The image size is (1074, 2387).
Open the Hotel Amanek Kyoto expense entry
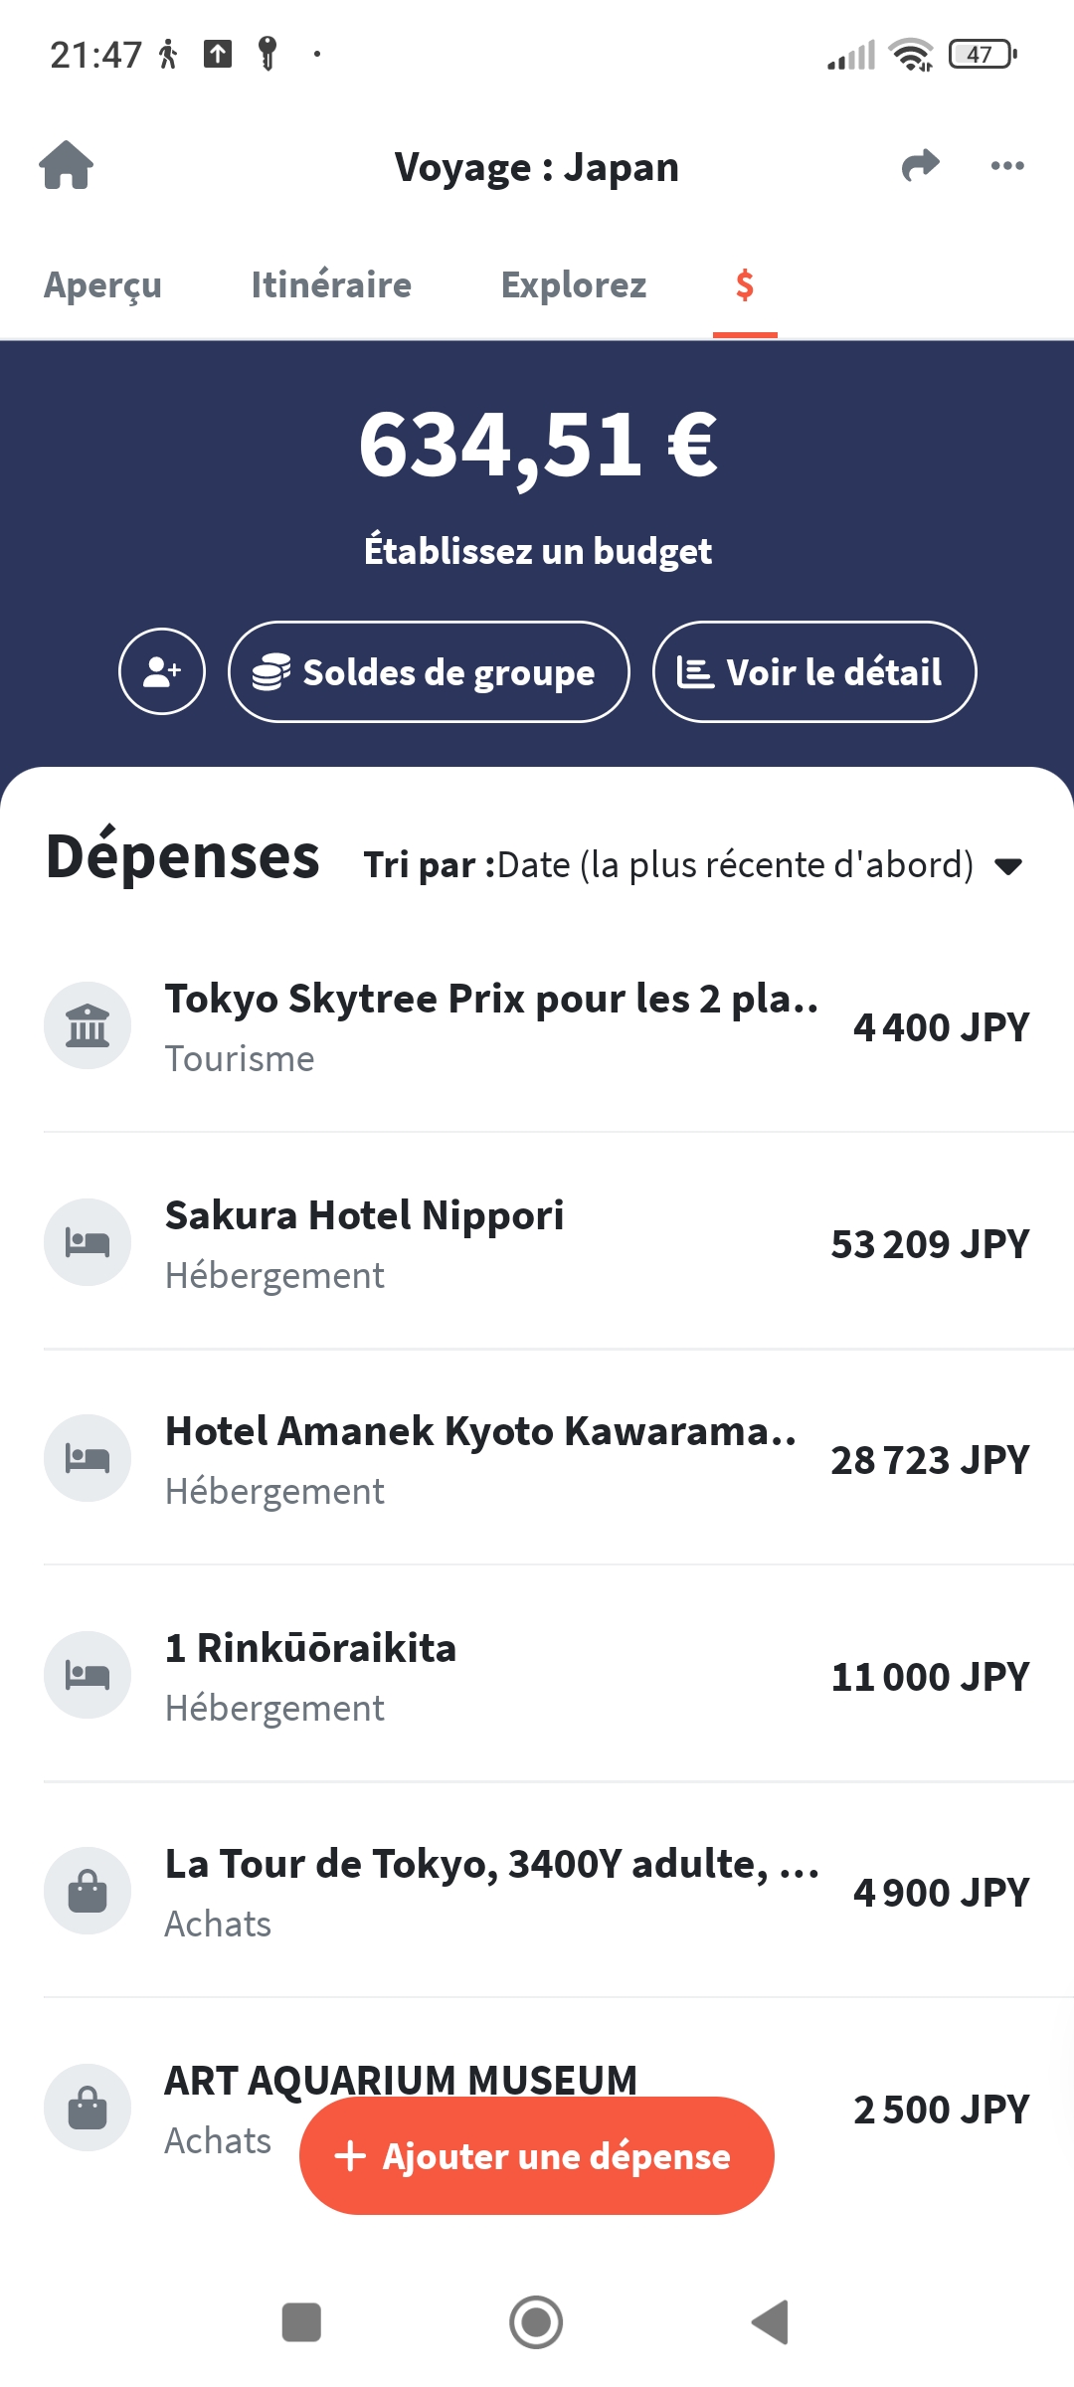tap(537, 1459)
